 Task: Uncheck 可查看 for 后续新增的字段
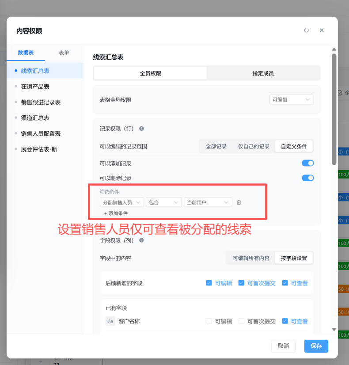[x=285, y=283]
